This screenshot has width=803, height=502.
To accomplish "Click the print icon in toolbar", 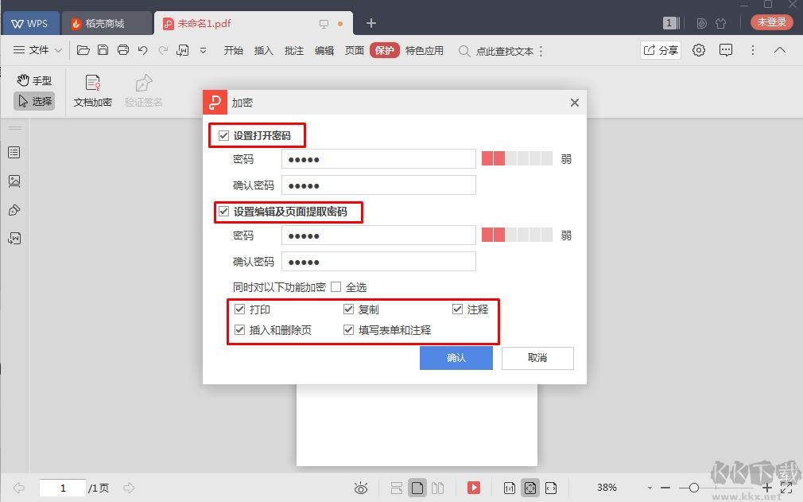I will pyautogui.click(x=123, y=50).
